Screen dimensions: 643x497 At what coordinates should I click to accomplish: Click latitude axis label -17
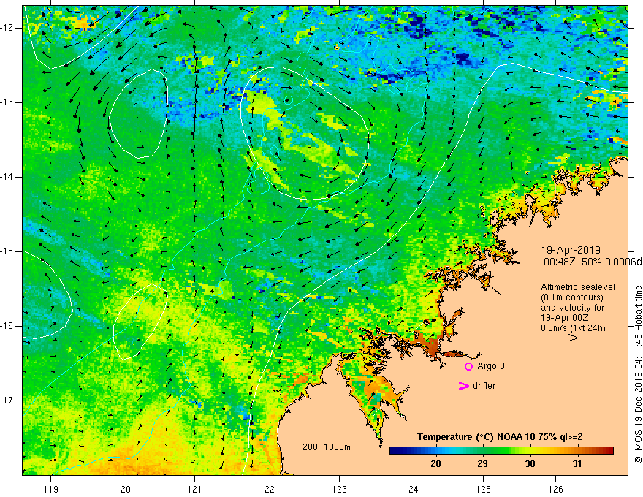(8, 401)
